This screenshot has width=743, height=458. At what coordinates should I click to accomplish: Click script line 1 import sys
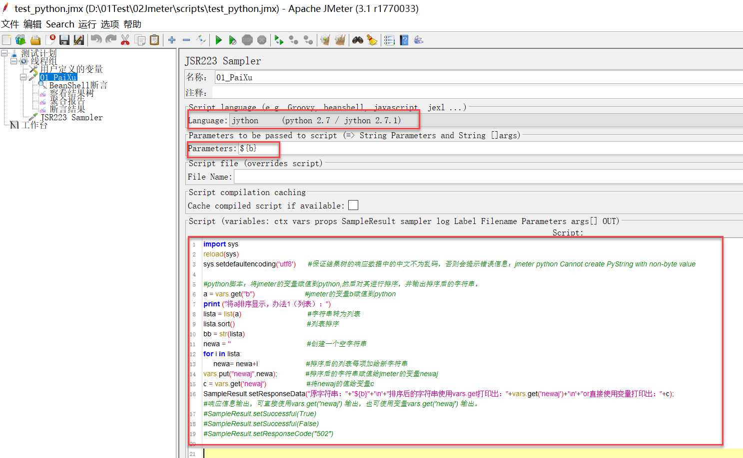(220, 244)
